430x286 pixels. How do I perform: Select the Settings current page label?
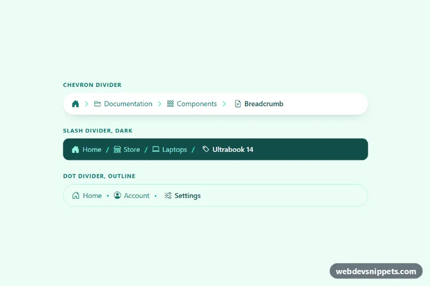click(188, 196)
